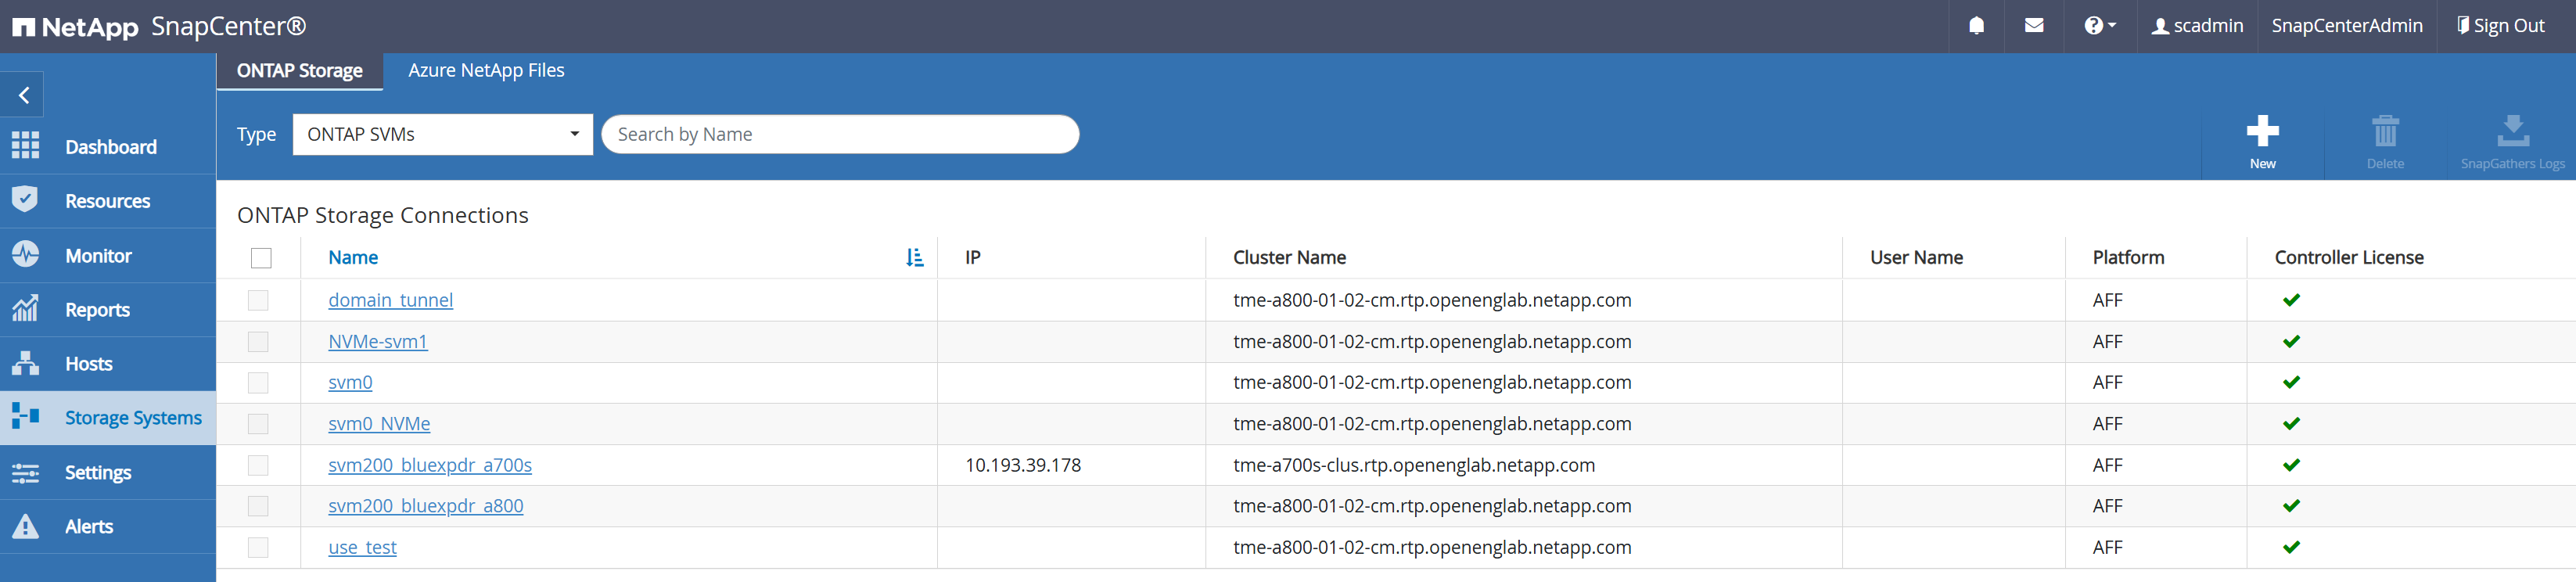Screen dimensions: 2576x582
Task: Open the Dashboard grid icon
Action: (x=26, y=146)
